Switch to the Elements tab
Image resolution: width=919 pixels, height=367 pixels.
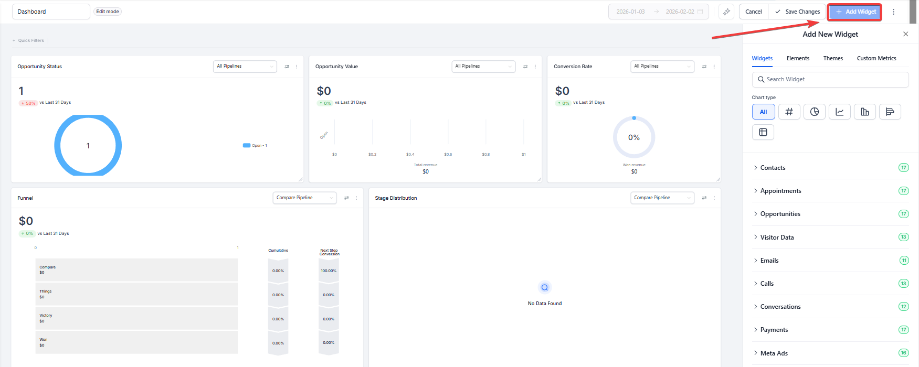tap(798, 58)
